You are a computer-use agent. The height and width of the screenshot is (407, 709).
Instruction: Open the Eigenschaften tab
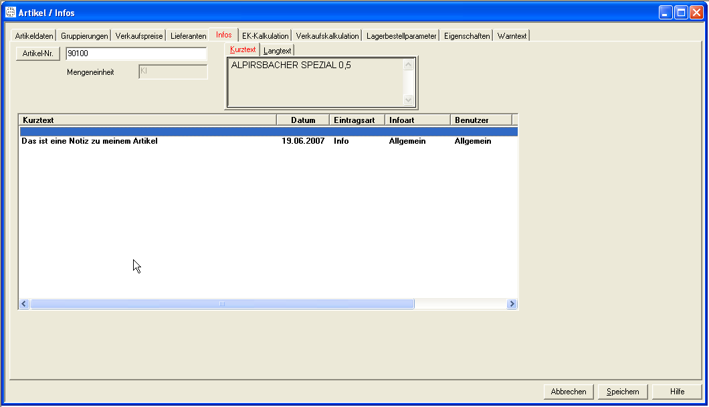coord(467,36)
